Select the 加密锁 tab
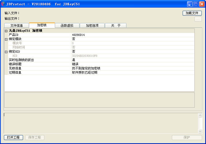 click(x=42, y=25)
